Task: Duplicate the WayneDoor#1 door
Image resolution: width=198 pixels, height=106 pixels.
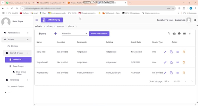Action: tap(171, 62)
